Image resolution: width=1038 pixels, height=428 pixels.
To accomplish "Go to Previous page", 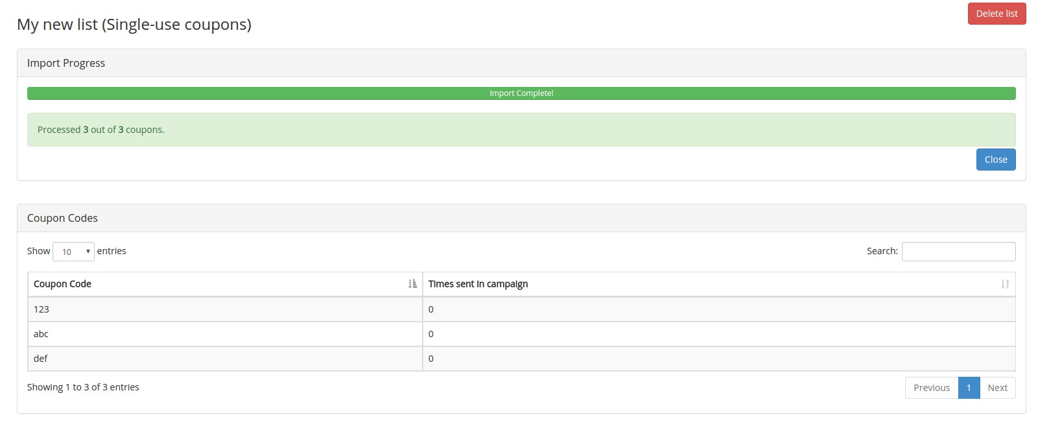I will (932, 388).
